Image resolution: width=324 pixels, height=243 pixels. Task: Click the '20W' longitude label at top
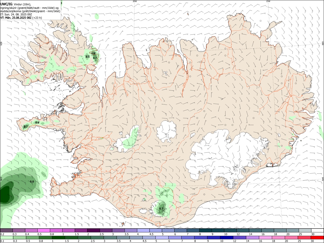[135, 1]
